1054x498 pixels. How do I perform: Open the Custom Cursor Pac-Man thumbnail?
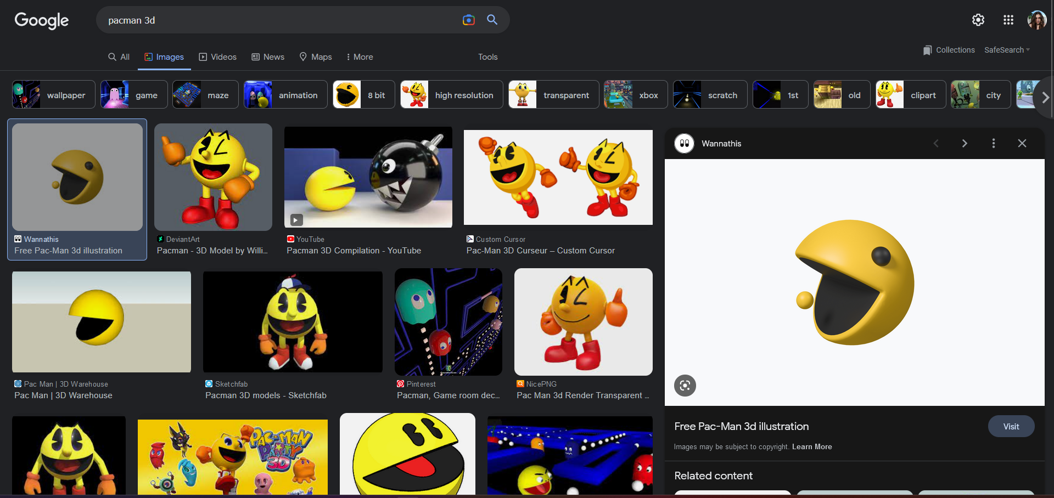(558, 177)
